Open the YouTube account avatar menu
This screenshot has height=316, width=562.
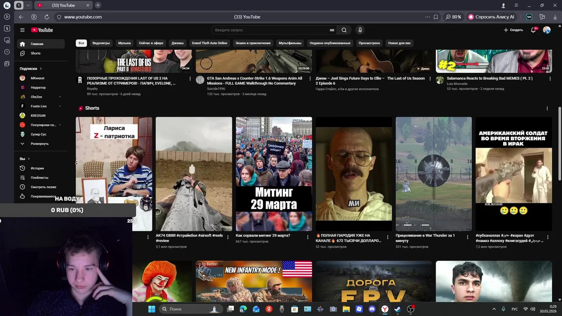pos(547,30)
